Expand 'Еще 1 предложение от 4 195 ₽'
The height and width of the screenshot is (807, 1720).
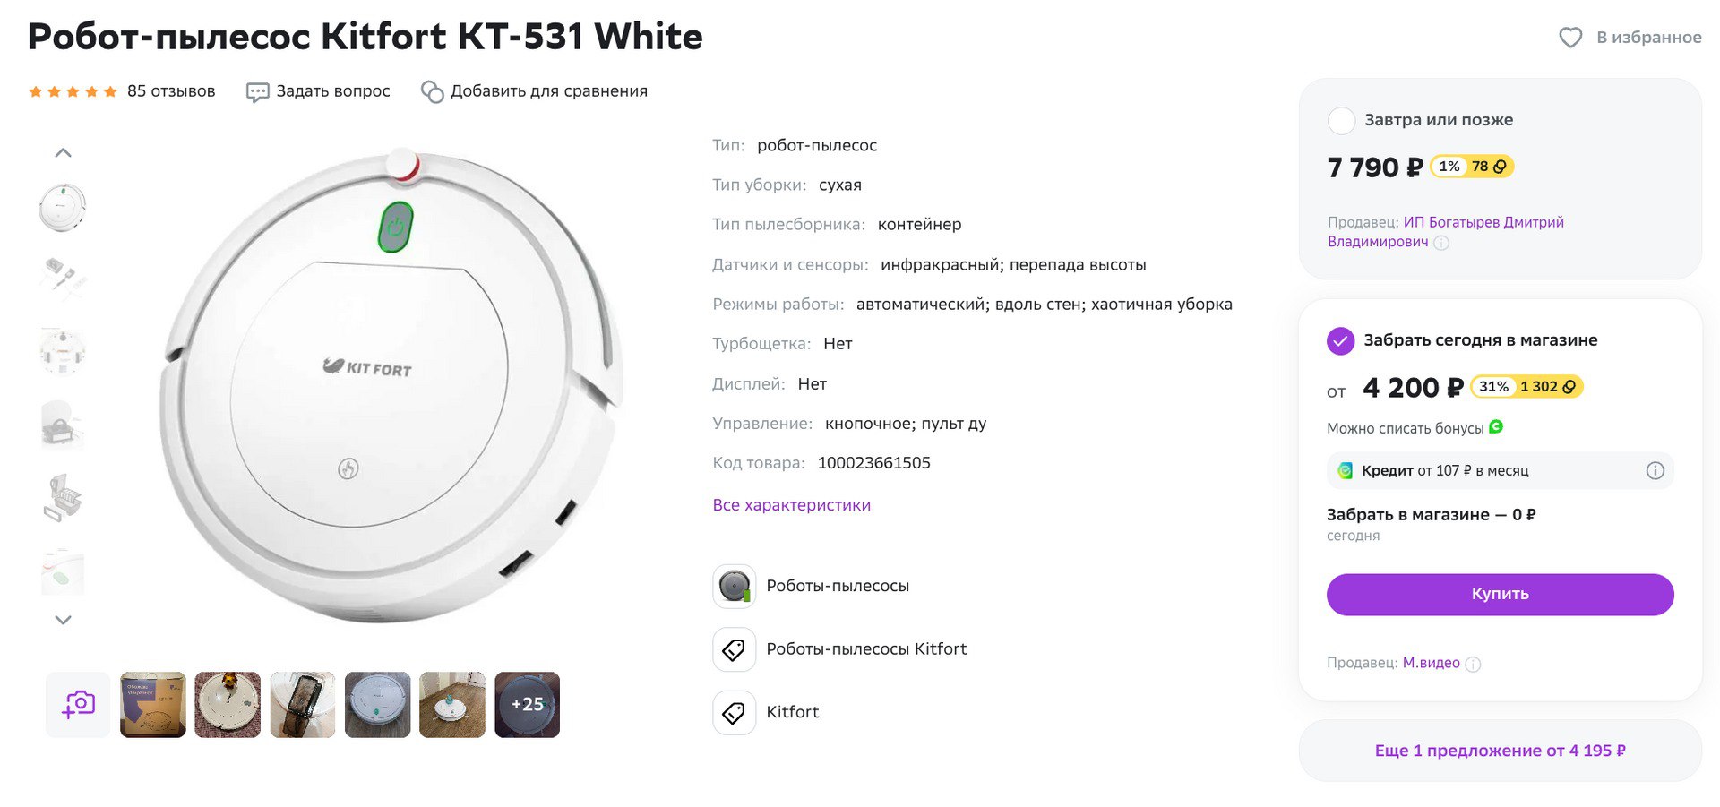click(1500, 751)
